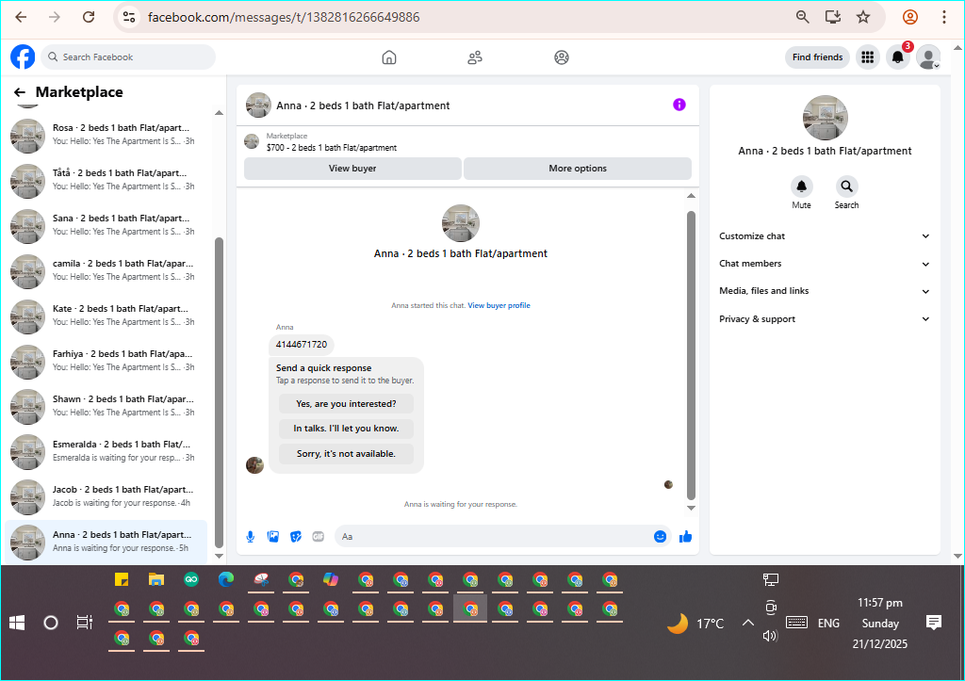Open View buyer profile link
The height and width of the screenshot is (681, 965).
coord(499,306)
